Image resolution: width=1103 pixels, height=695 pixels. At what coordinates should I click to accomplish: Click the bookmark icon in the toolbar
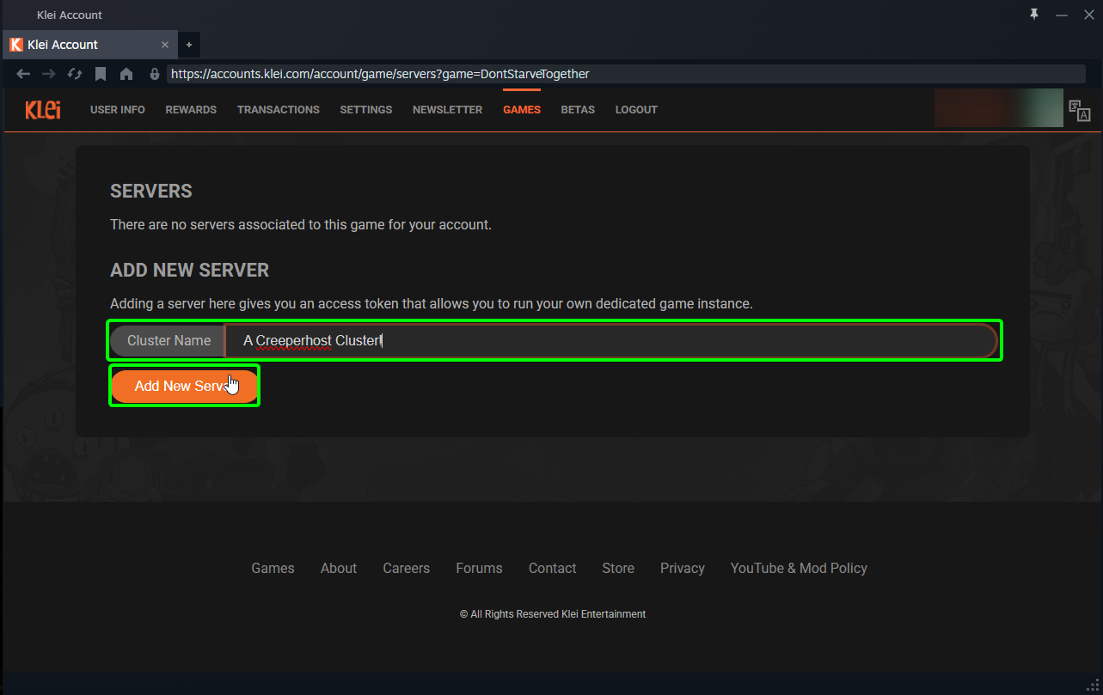tap(101, 74)
